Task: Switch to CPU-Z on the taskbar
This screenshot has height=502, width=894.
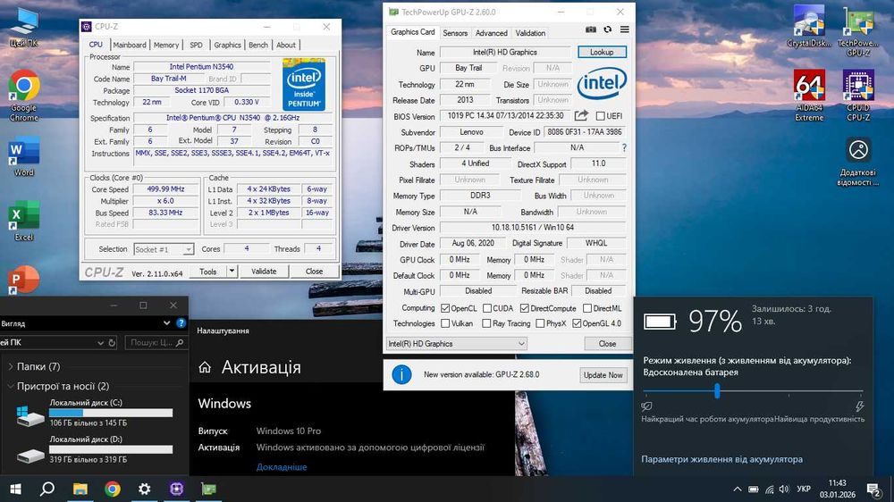Action: click(176, 489)
